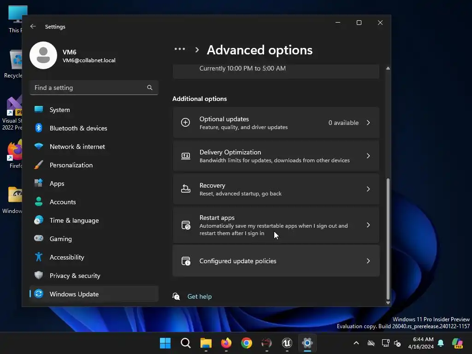Open Copilot preview icon in tray
Viewport: 472px width, 354px height.
click(x=457, y=343)
